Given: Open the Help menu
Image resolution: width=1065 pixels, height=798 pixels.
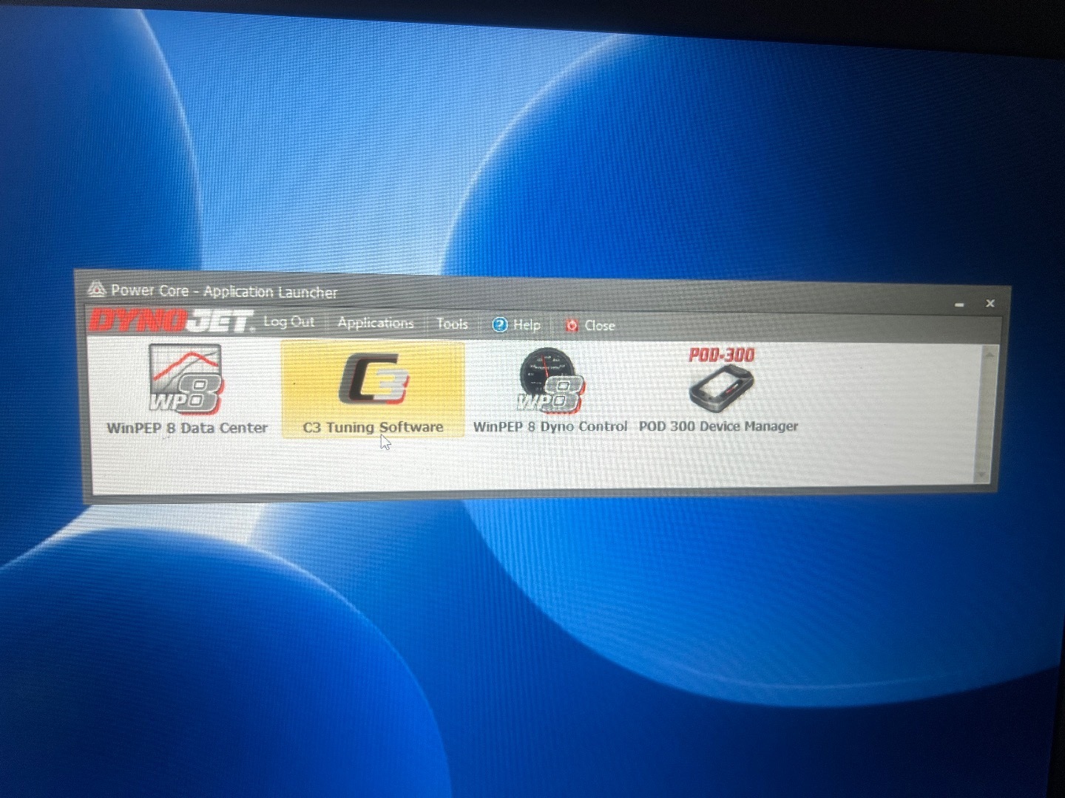Looking at the screenshot, I should click(517, 324).
